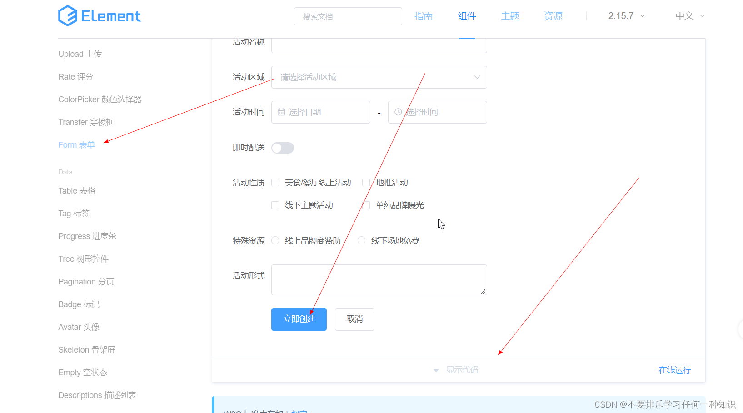Open Progress 进度条 in sidebar
Screen dimensions: 743x413
click(87, 236)
